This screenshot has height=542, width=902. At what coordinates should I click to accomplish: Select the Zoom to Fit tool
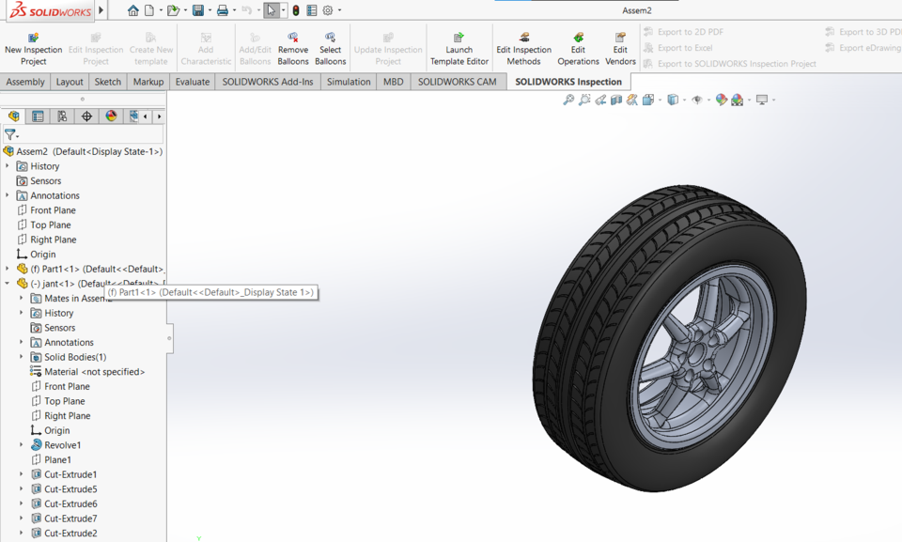pos(568,99)
